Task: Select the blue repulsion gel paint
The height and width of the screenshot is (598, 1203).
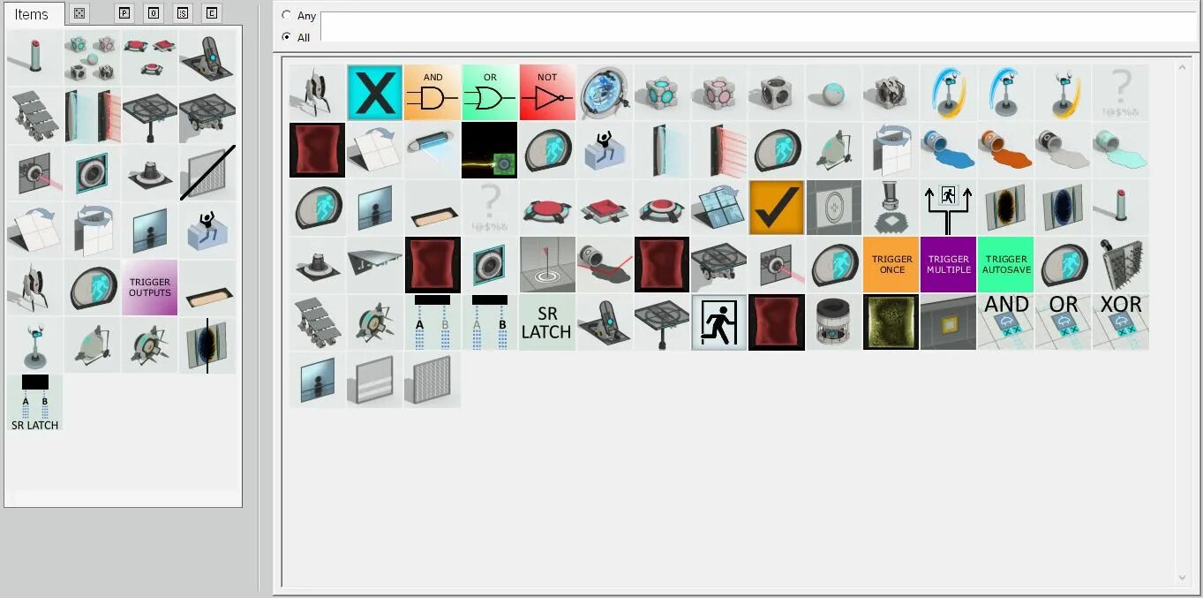Action: point(949,150)
